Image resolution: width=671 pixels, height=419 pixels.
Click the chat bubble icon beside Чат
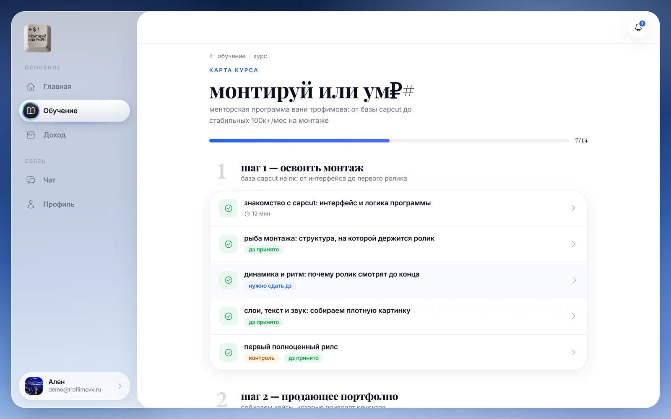pos(31,180)
